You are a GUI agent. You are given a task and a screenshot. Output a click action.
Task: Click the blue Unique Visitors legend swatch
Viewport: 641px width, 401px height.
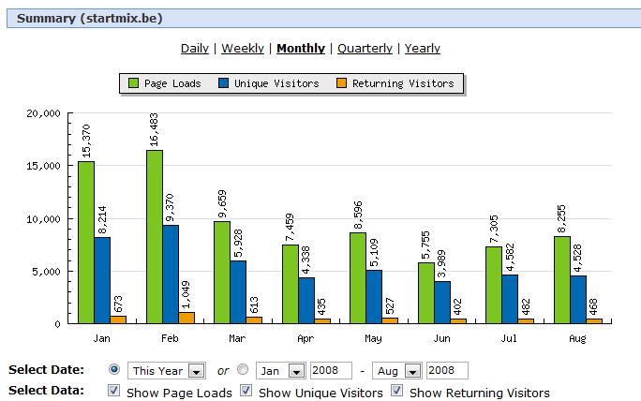(223, 83)
